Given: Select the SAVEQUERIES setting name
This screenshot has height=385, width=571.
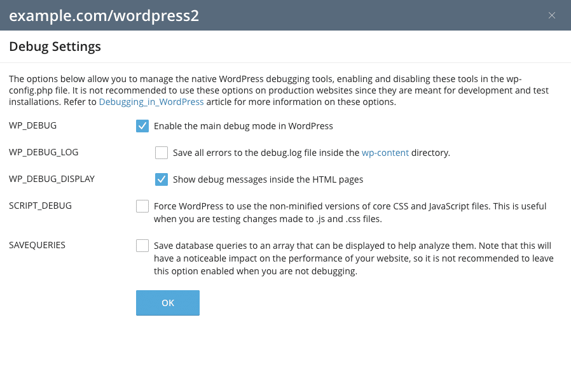Looking at the screenshot, I should (37, 245).
